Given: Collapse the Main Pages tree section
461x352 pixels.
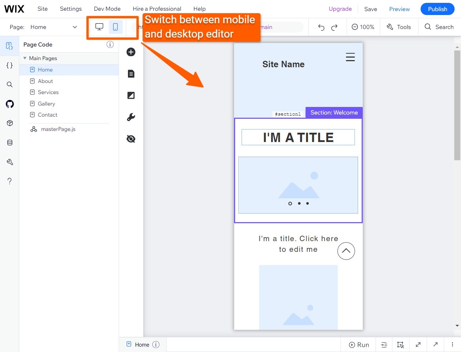Looking at the screenshot, I should (25, 58).
